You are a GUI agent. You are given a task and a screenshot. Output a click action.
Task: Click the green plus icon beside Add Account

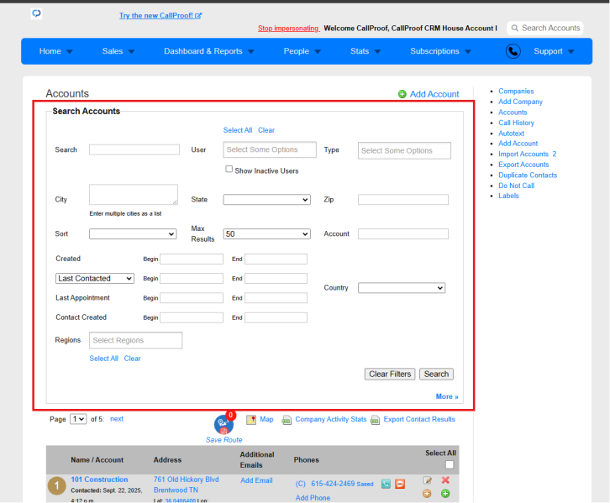point(402,94)
